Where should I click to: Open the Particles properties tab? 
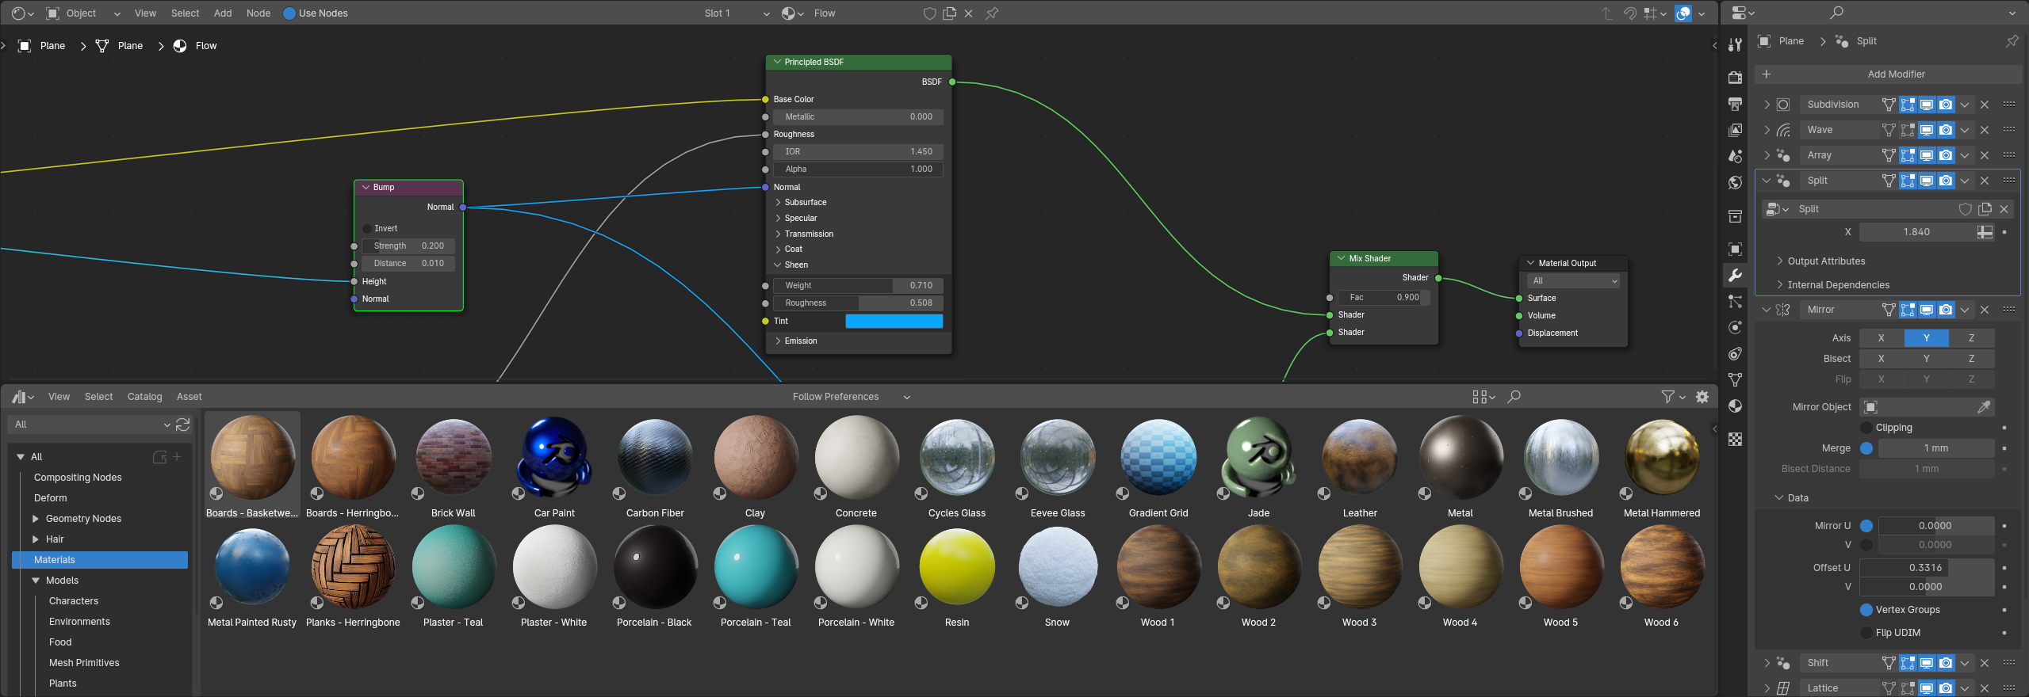point(1735,301)
